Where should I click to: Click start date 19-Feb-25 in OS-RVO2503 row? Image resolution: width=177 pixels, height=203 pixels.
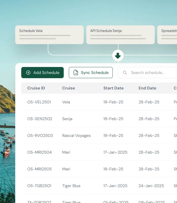point(113,136)
